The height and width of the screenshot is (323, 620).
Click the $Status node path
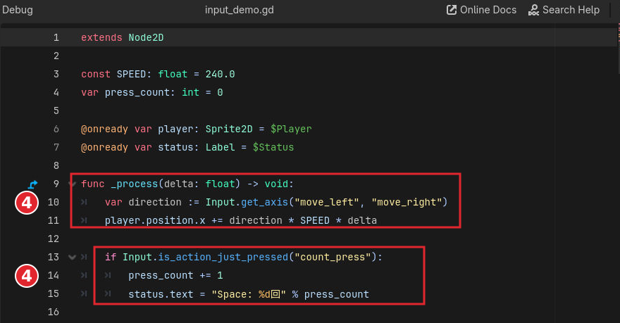tap(273, 147)
